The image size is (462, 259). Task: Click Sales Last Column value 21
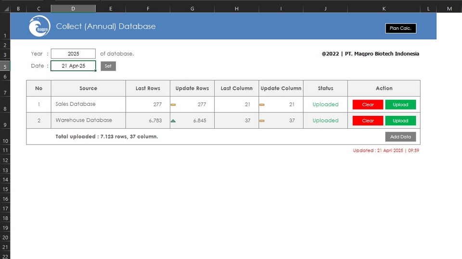(247, 104)
